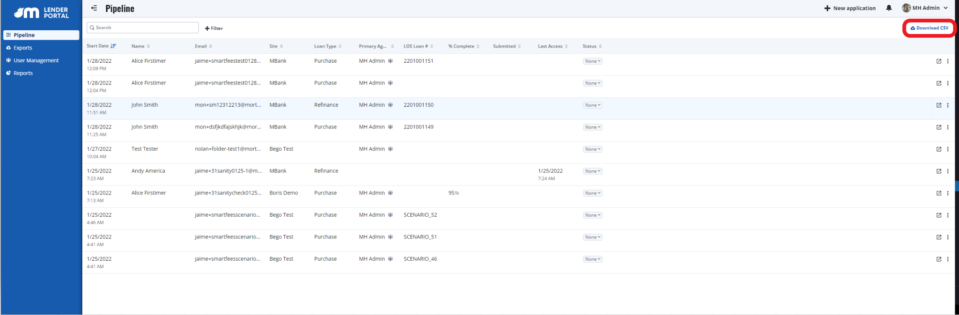Select Boris Demo site cell
Image resolution: width=959 pixels, height=315 pixels.
click(283, 193)
